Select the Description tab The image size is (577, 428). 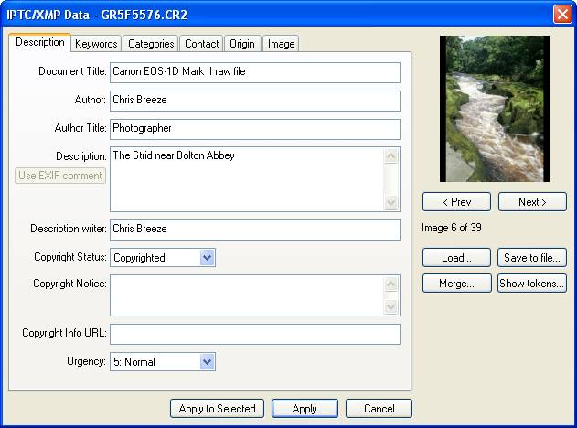tap(39, 42)
